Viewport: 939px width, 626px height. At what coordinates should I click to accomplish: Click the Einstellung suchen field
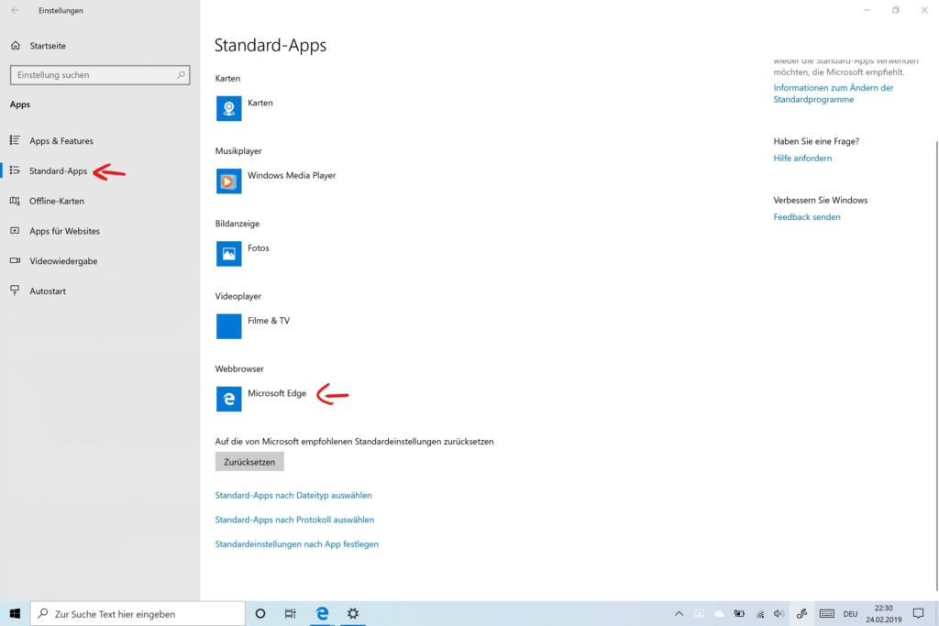100,75
